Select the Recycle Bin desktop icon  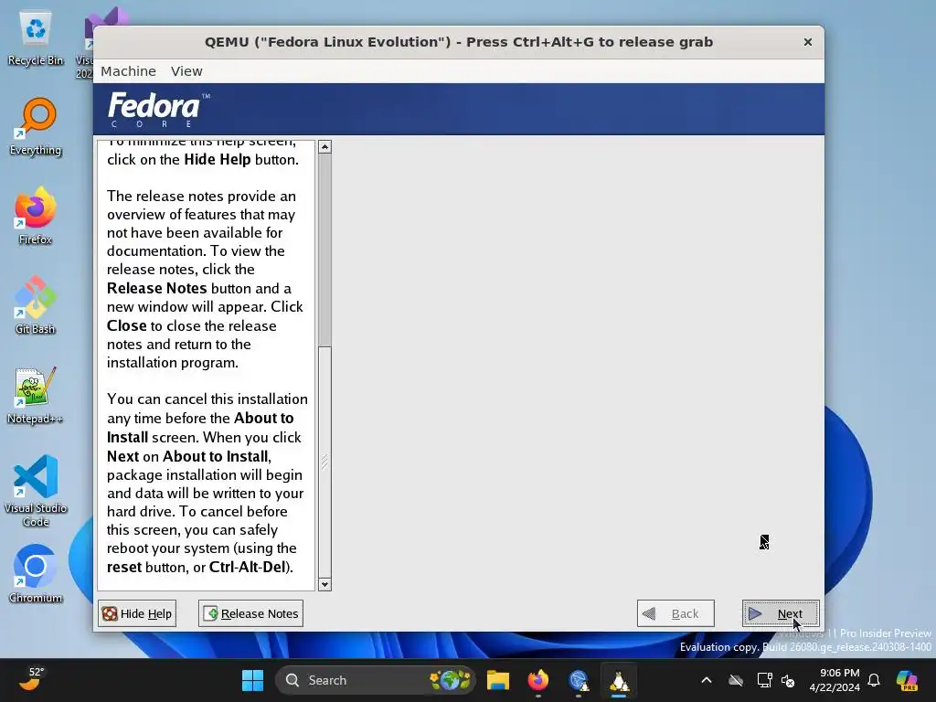point(36,39)
